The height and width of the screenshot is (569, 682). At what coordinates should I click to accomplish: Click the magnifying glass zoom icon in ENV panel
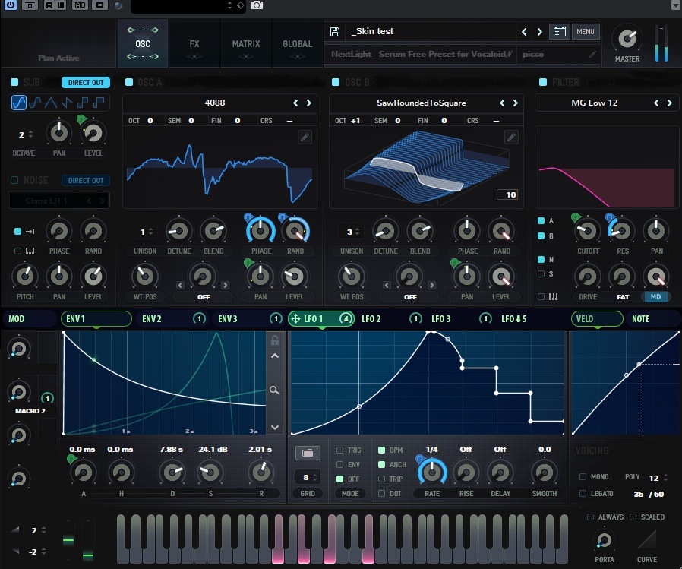point(275,390)
